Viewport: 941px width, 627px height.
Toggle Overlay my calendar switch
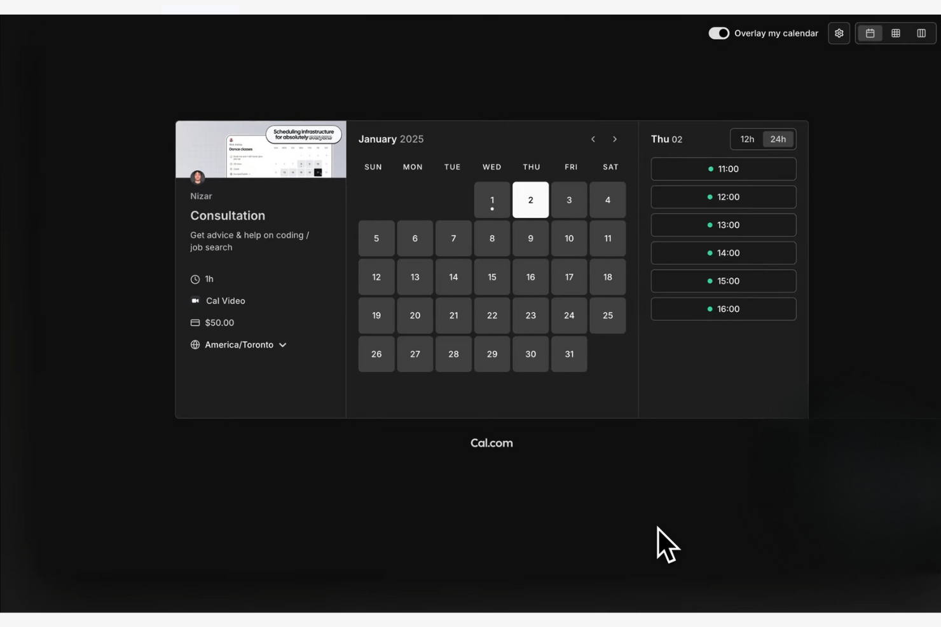click(x=718, y=33)
